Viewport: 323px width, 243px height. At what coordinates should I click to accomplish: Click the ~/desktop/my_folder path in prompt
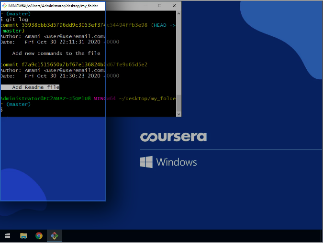click(147, 98)
